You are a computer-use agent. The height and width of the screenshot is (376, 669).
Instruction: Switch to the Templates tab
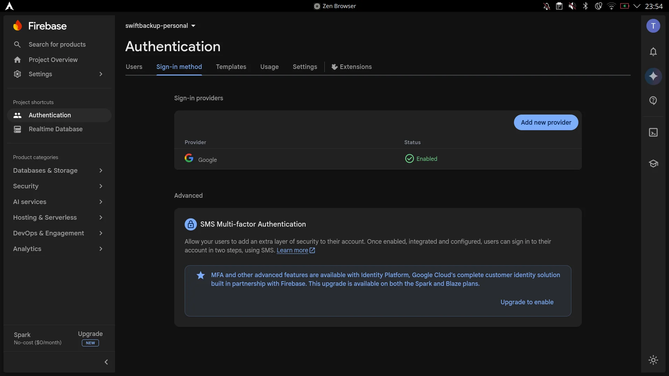click(x=231, y=67)
